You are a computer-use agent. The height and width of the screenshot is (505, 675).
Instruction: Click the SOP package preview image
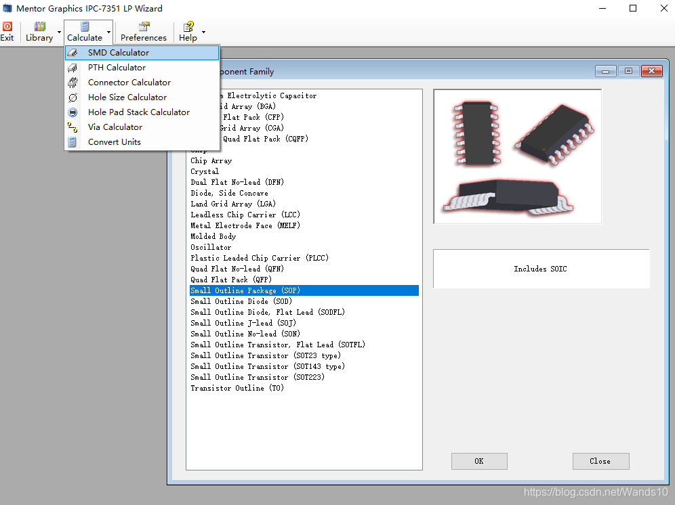pyautogui.click(x=517, y=156)
